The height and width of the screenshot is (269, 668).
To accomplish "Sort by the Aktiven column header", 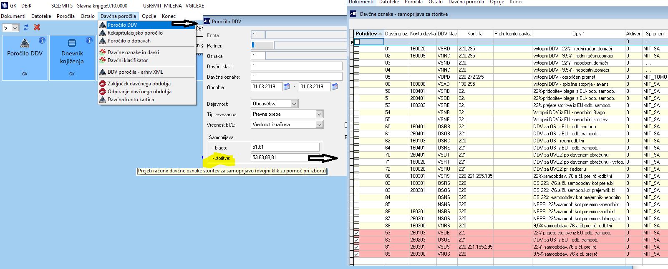I will tap(634, 34).
